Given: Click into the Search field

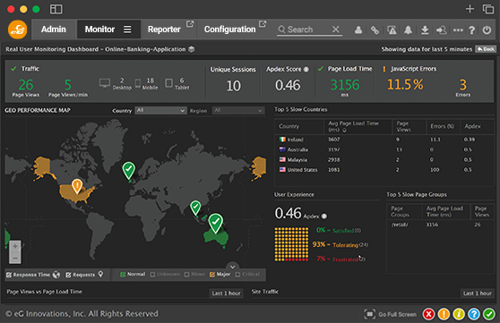Looking at the screenshot, I should click(x=304, y=30).
